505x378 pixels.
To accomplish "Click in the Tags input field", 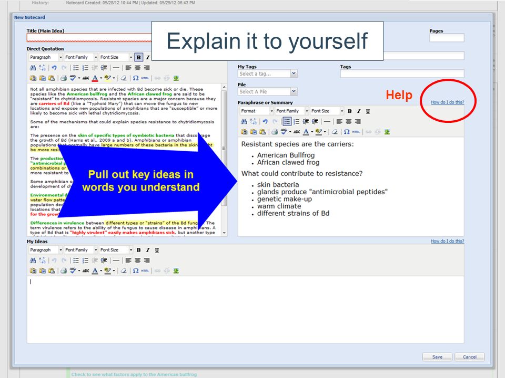I will pyautogui.click(x=402, y=73).
